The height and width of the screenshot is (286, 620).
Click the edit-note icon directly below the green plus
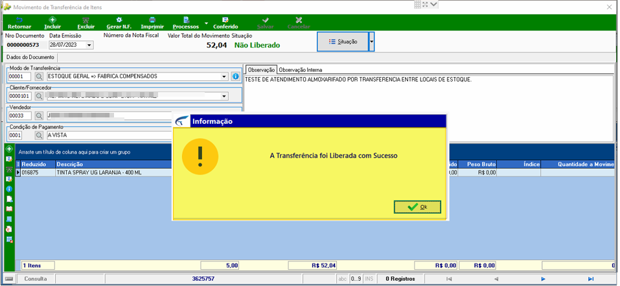(x=9, y=159)
